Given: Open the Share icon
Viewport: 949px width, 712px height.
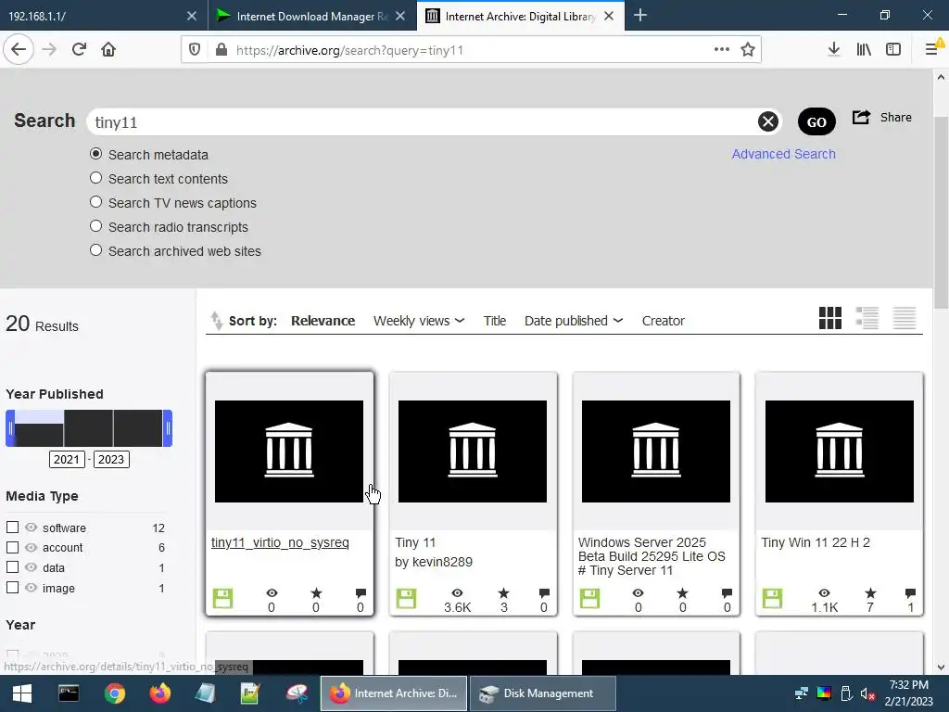Looking at the screenshot, I should pyautogui.click(x=861, y=117).
